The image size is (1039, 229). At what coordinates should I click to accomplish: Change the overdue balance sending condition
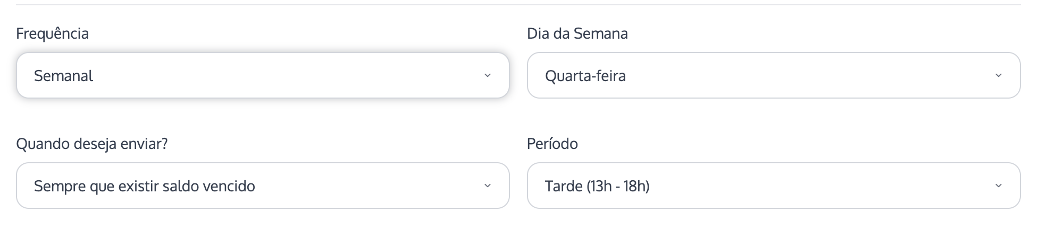point(263,186)
